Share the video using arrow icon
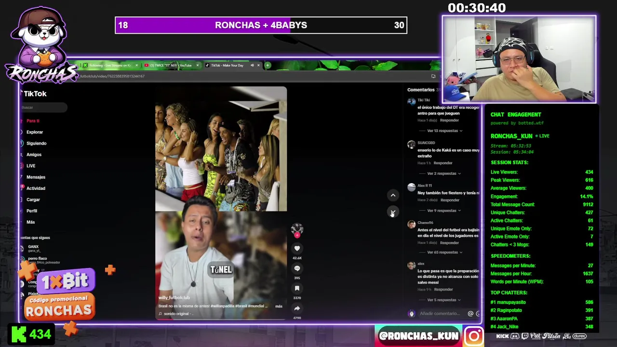This screenshot has height=347, width=617. pyautogui.click(x=297, y=308)
